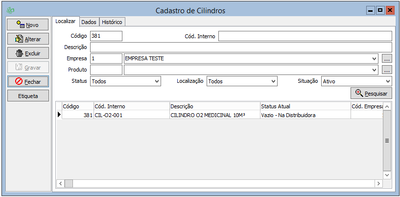Click the horizontal scrollbar right arrow
This screenshot has height=197, width=400.
click(x=378, y=183)
